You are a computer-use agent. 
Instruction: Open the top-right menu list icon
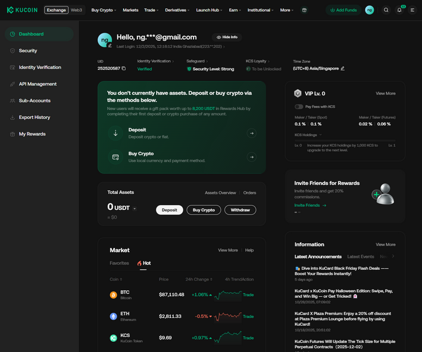coord(412,10)
